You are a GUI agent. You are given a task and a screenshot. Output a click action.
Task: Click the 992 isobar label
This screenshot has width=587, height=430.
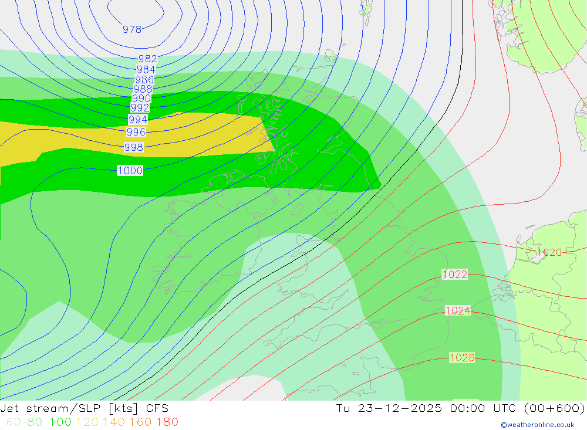[140, 108]
